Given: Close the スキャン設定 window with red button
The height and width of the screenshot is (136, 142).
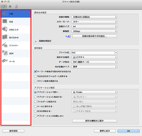Looking at the screenshot, I should tap(2, 2).
